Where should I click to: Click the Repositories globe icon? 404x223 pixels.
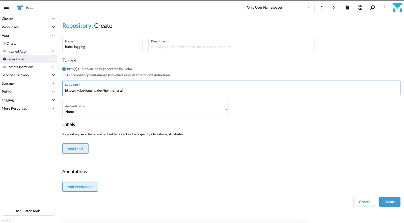pyautogui.click(x=4, y=59)
